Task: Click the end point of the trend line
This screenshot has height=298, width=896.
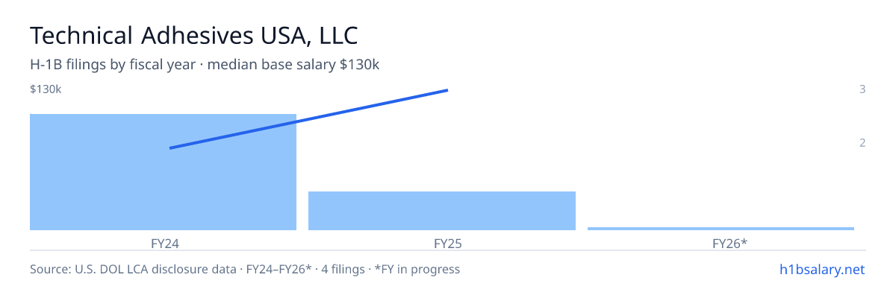Action: coord(447,90)
